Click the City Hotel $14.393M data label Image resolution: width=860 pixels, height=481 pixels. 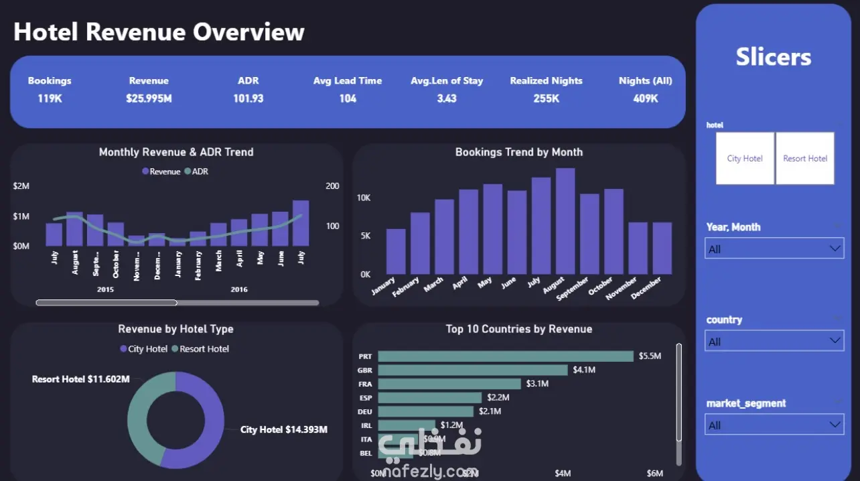[284, 429]
